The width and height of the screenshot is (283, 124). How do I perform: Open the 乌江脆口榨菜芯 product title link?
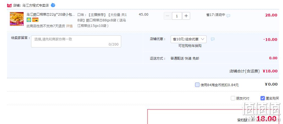pyautogui.click(x=51, y=15)
